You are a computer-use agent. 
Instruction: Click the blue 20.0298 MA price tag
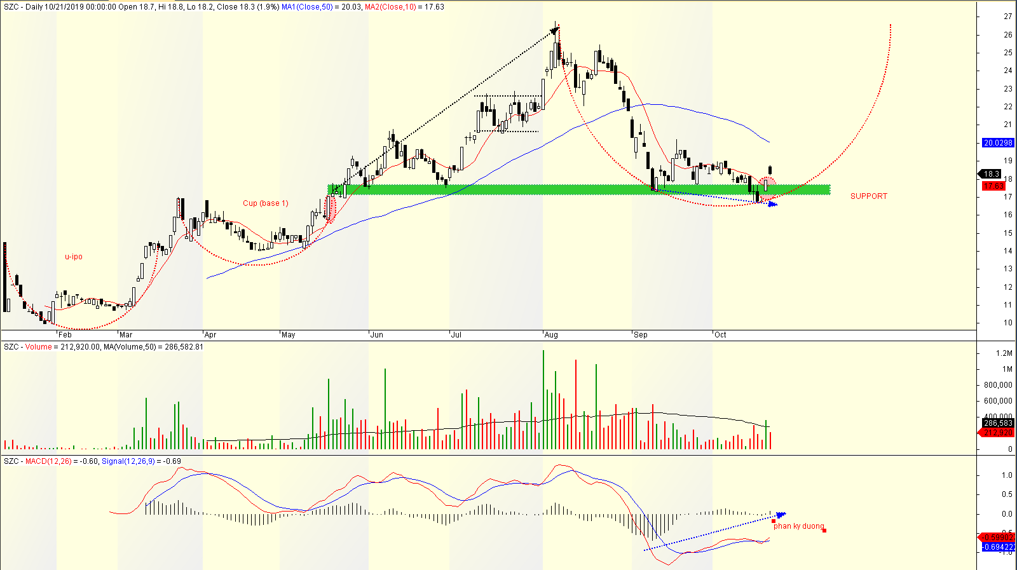(x=997, y=143)
